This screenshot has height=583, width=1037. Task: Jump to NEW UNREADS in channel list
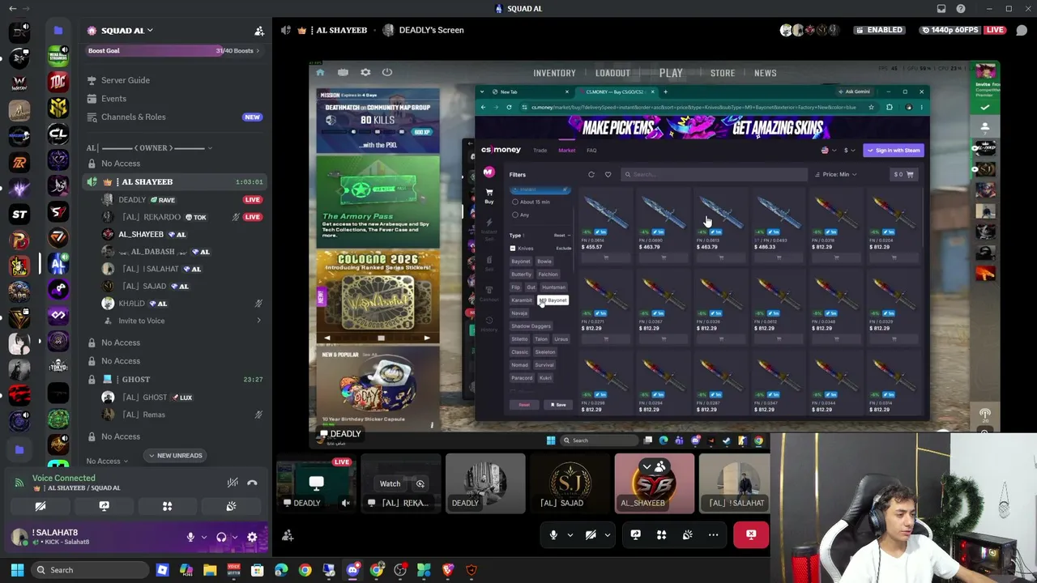pos(176,455)
